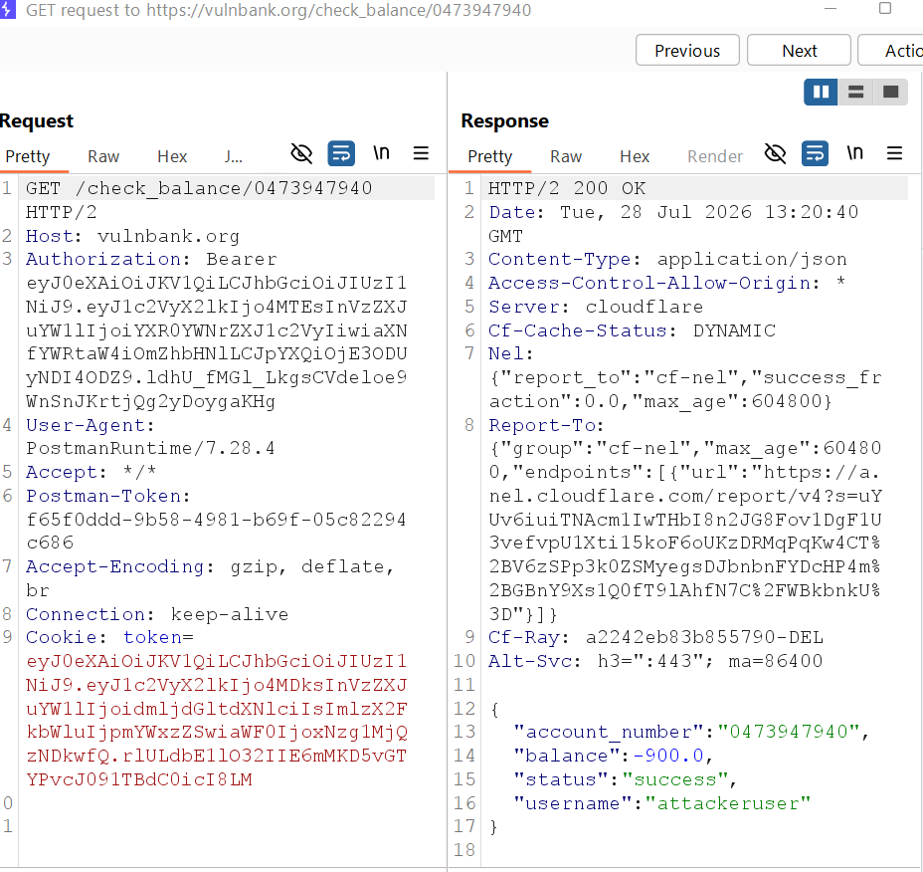Viewport: 923px width, 872px height.
Task: Minimize the Burp request window
Action: coord(831,9)
